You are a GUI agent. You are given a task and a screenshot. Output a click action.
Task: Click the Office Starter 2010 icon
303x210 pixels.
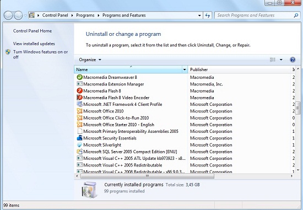[x=80, y=125]
